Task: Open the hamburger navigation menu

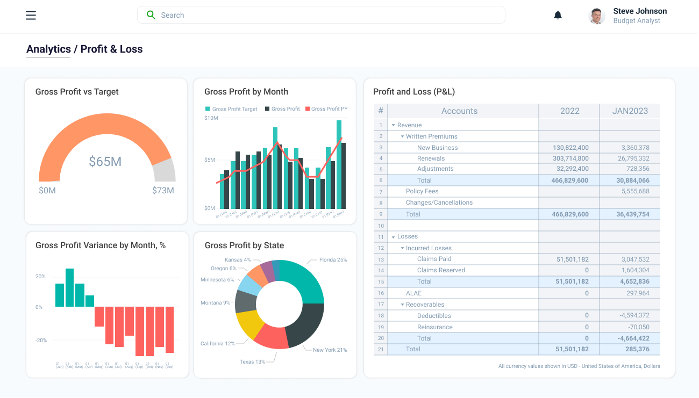Action: tap(31, 15)
